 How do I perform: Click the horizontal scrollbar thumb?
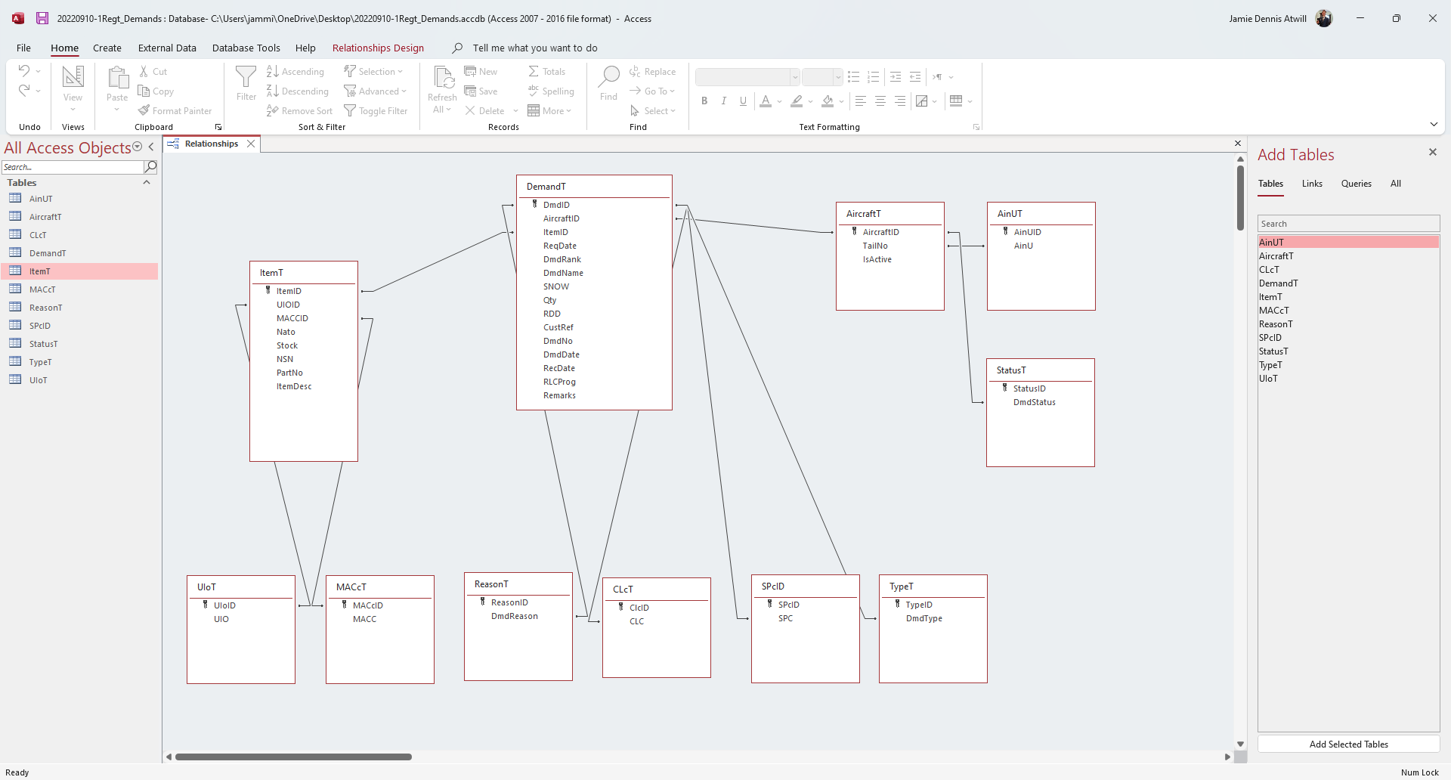293,757
